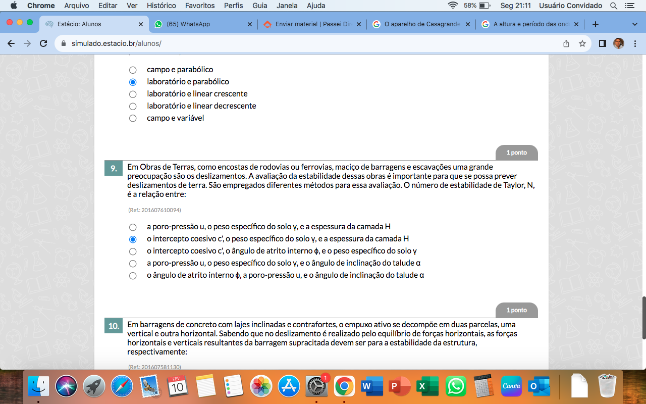Open Canva app in the dock
Screen dimensions: 646x404
tap(511, 386)
